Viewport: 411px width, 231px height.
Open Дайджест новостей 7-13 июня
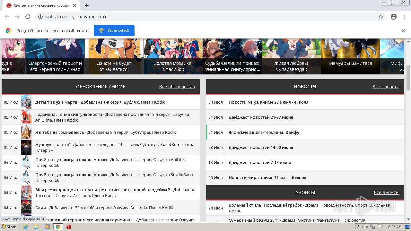(x=260, y=162)
